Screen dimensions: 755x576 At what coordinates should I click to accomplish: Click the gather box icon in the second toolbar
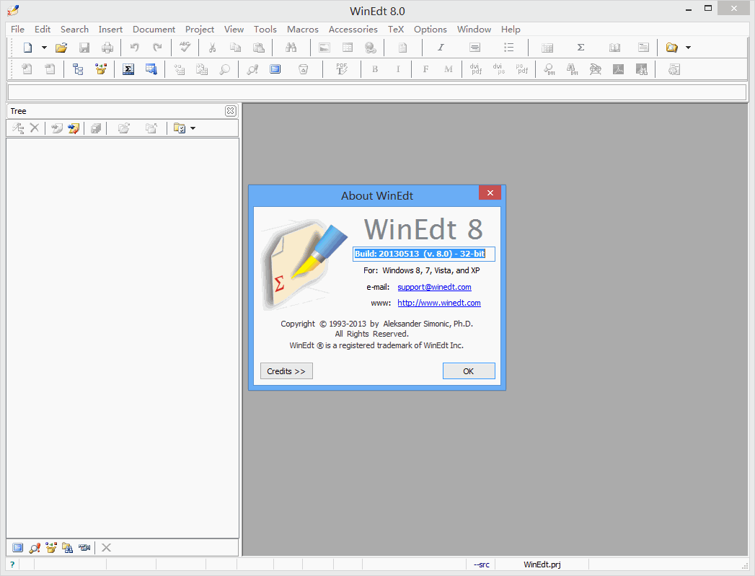pos(101,70)
